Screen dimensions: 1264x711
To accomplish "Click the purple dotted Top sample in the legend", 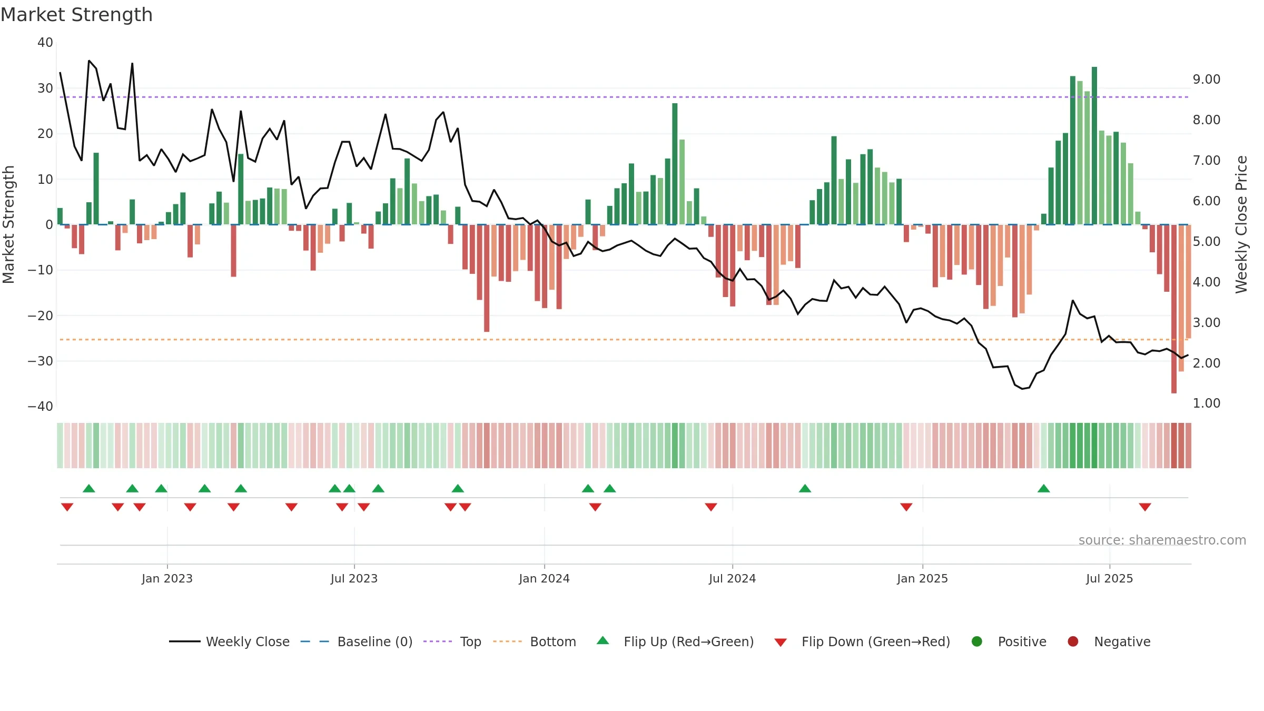I will [x=438, y=641].
